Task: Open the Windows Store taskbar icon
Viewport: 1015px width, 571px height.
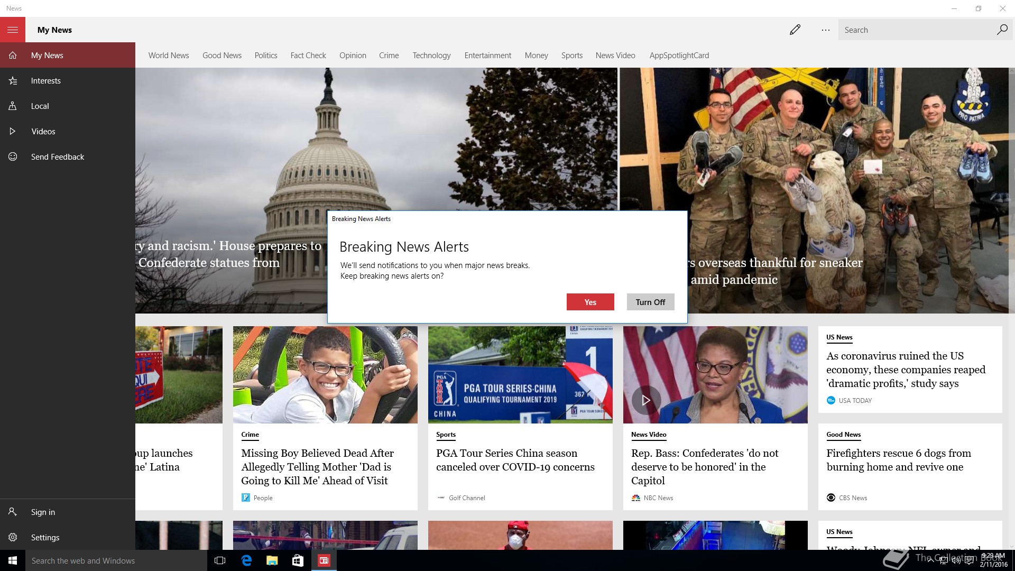Action: point(298,560)
